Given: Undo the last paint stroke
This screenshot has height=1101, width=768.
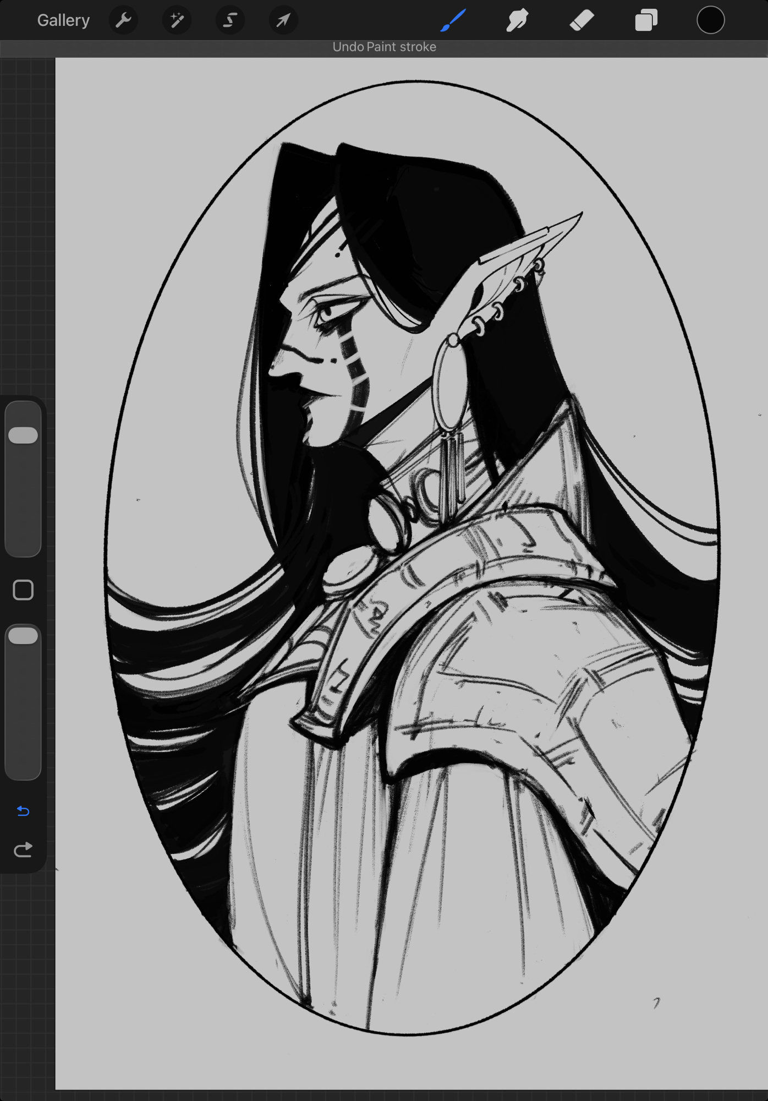Looking at the screenshot, I should point(23,811).
